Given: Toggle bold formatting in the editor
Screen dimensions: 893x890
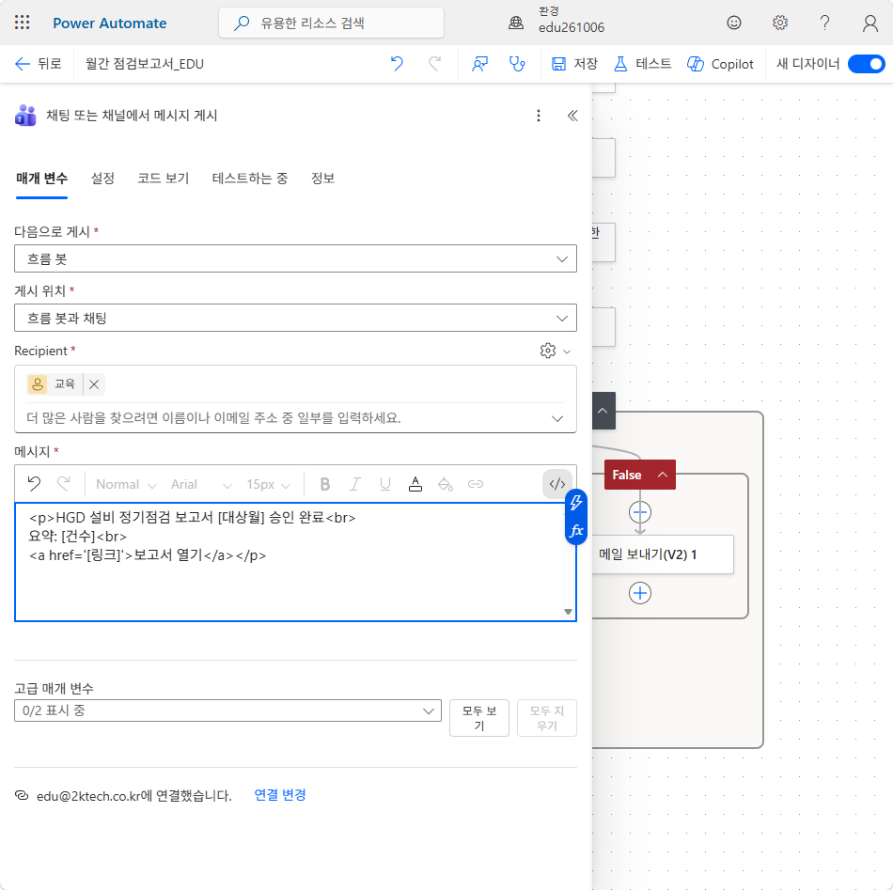Looking at the screenshot, I should [324, 484].
